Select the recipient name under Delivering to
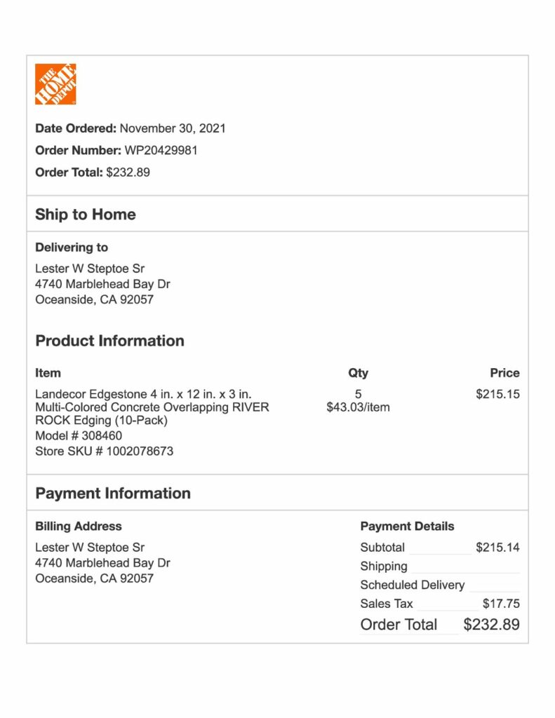The image size is (555, 718). coord(90,269)
